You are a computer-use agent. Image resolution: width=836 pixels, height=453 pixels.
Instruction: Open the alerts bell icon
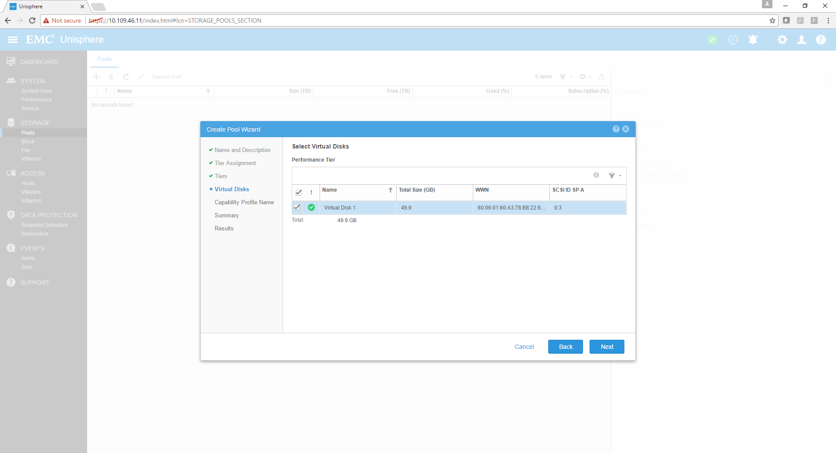[x=753, y=40]
